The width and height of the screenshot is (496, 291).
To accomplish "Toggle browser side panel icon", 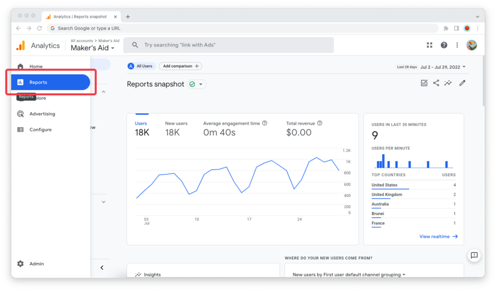I will click(456, 28).
